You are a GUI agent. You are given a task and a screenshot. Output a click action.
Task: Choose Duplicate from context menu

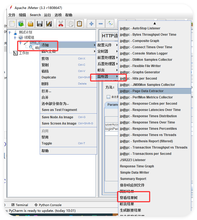click(x=69, y=77)
